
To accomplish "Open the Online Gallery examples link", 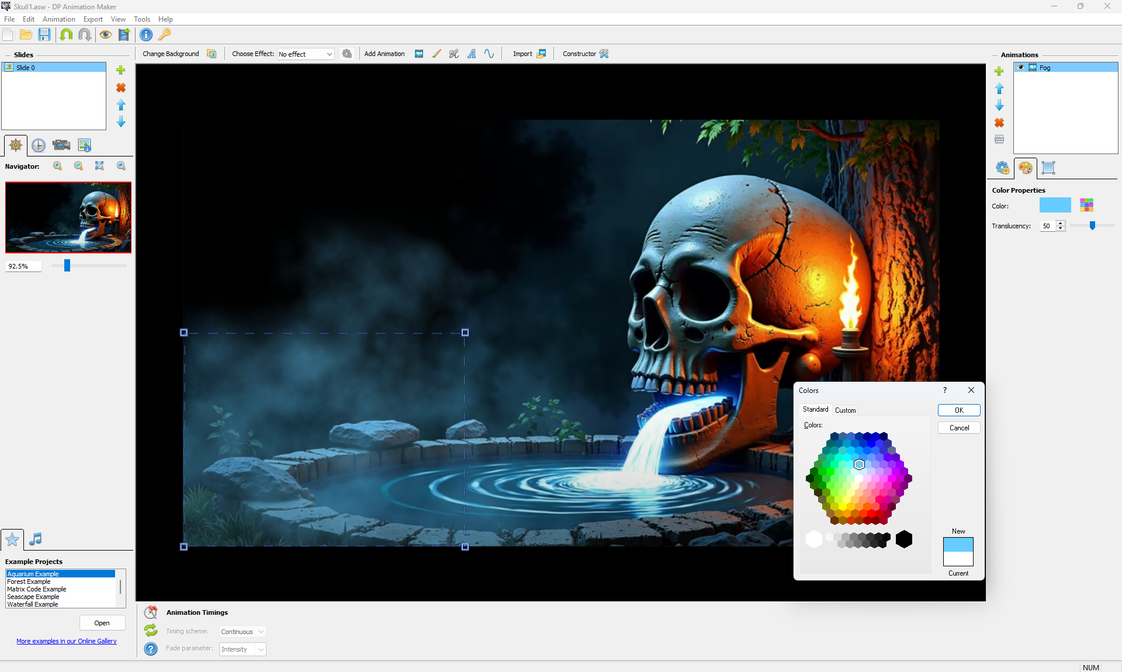I will [67, 641].
